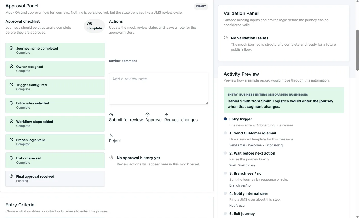Click the Entry rules selected checklist row
Screen dimensions: 359x218
pyautogui.click(x=55, y=105)
